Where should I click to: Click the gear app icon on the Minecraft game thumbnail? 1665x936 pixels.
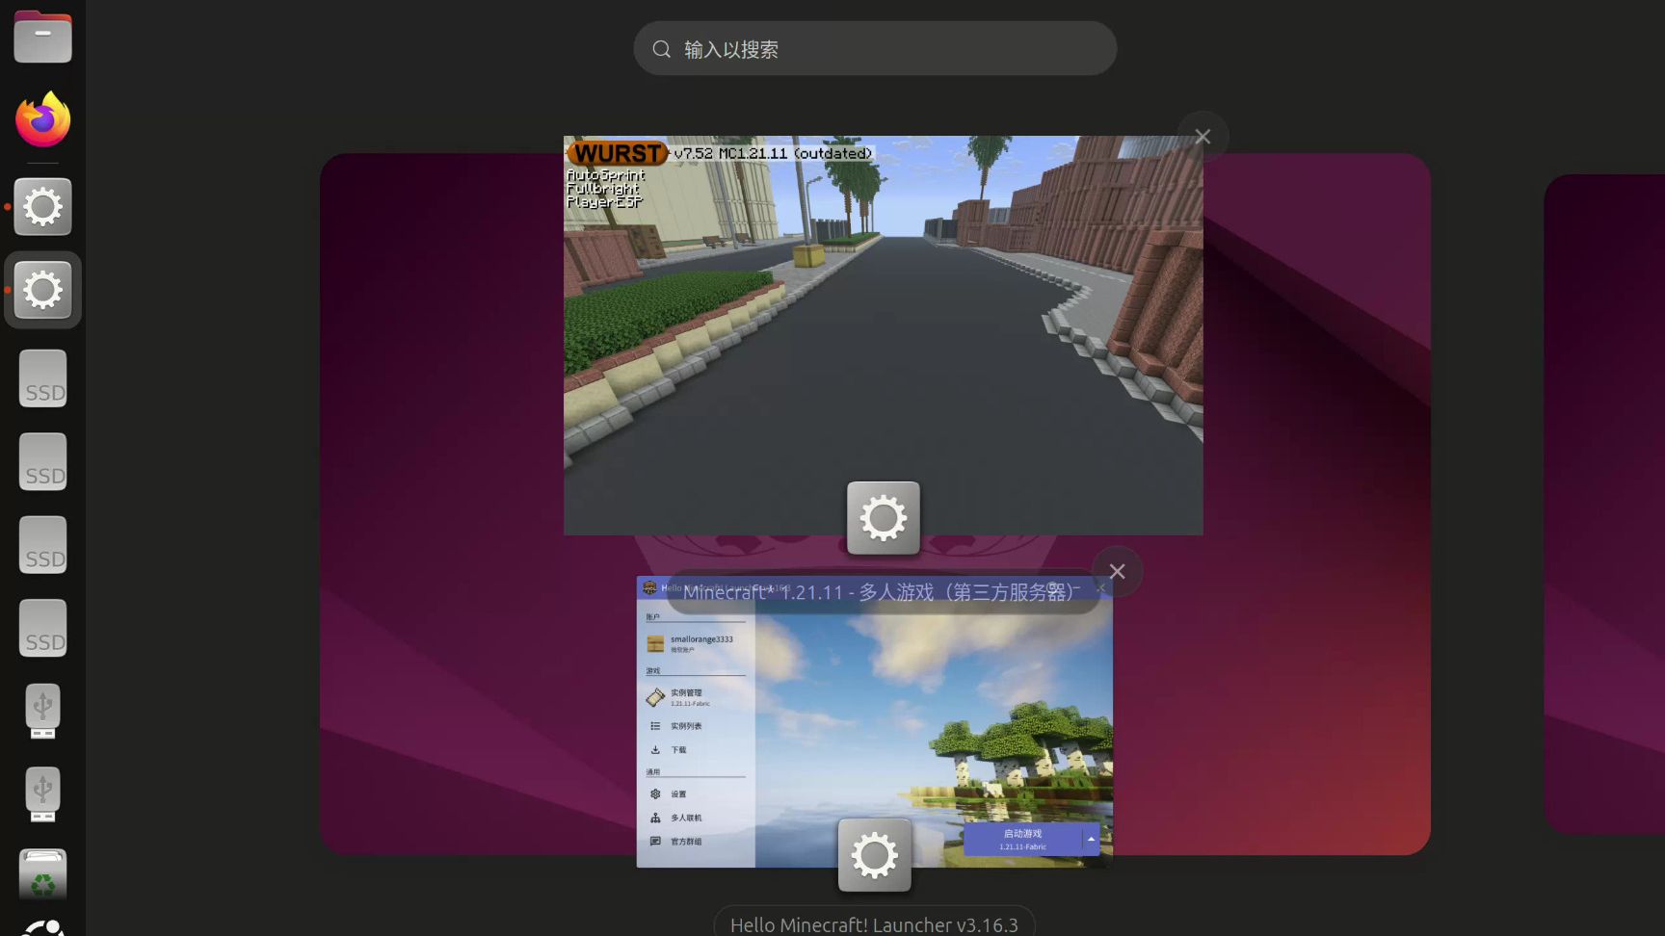884,518
